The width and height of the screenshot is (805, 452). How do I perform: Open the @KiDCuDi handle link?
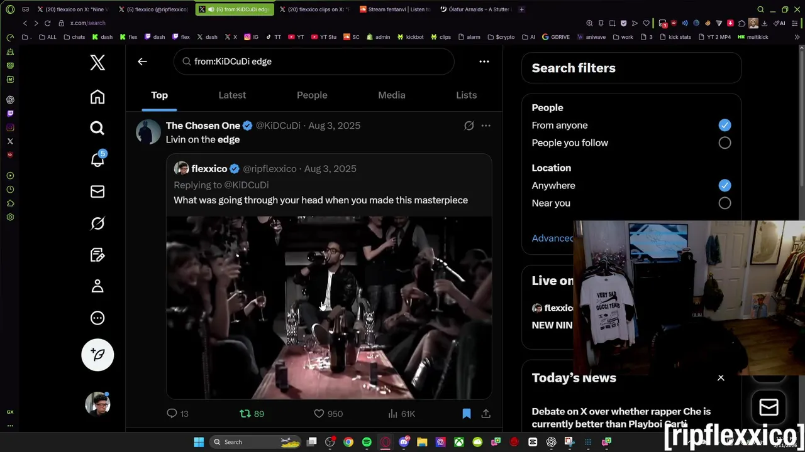point(278,126)
